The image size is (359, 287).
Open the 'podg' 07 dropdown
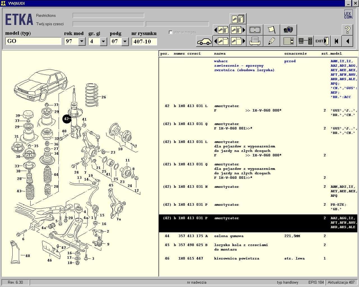[x=125, y=41]
